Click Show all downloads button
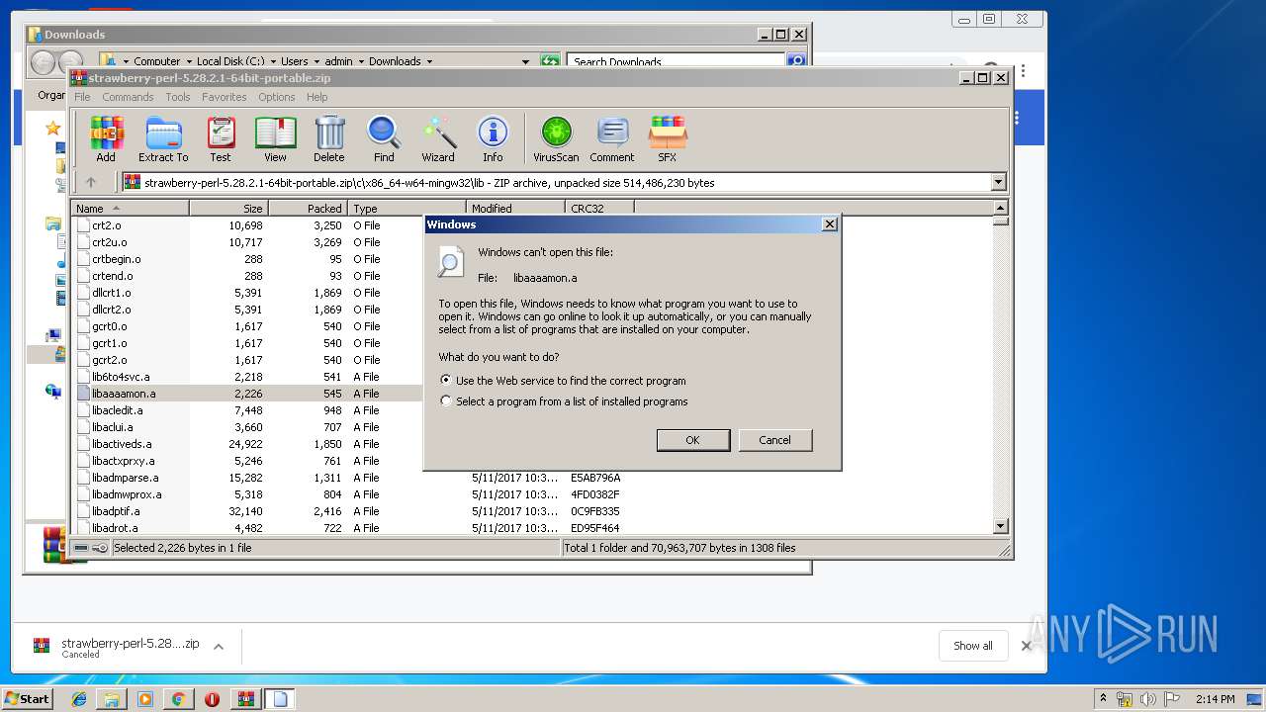This screenshot has height=712, width=1266. pyautogui.click(x=973, y=646)
